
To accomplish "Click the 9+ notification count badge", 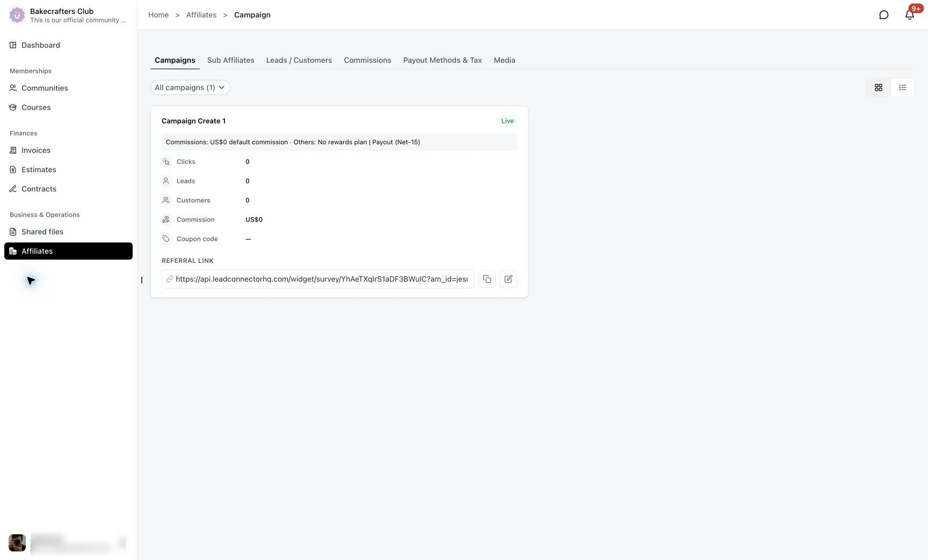I will click(x=916, y=9).
